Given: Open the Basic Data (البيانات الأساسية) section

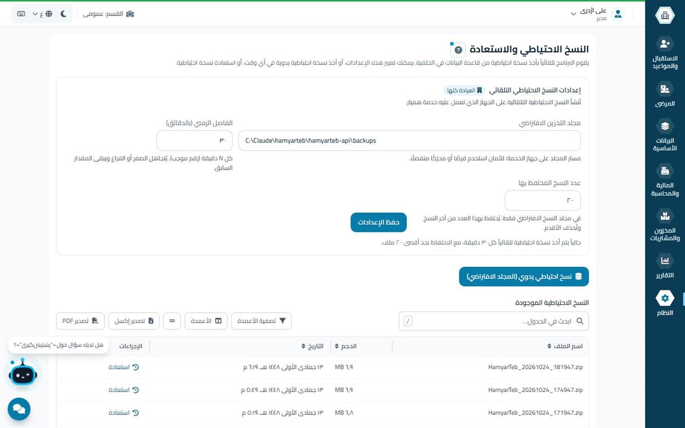Looking at the screenshot, I should point(664,135).
